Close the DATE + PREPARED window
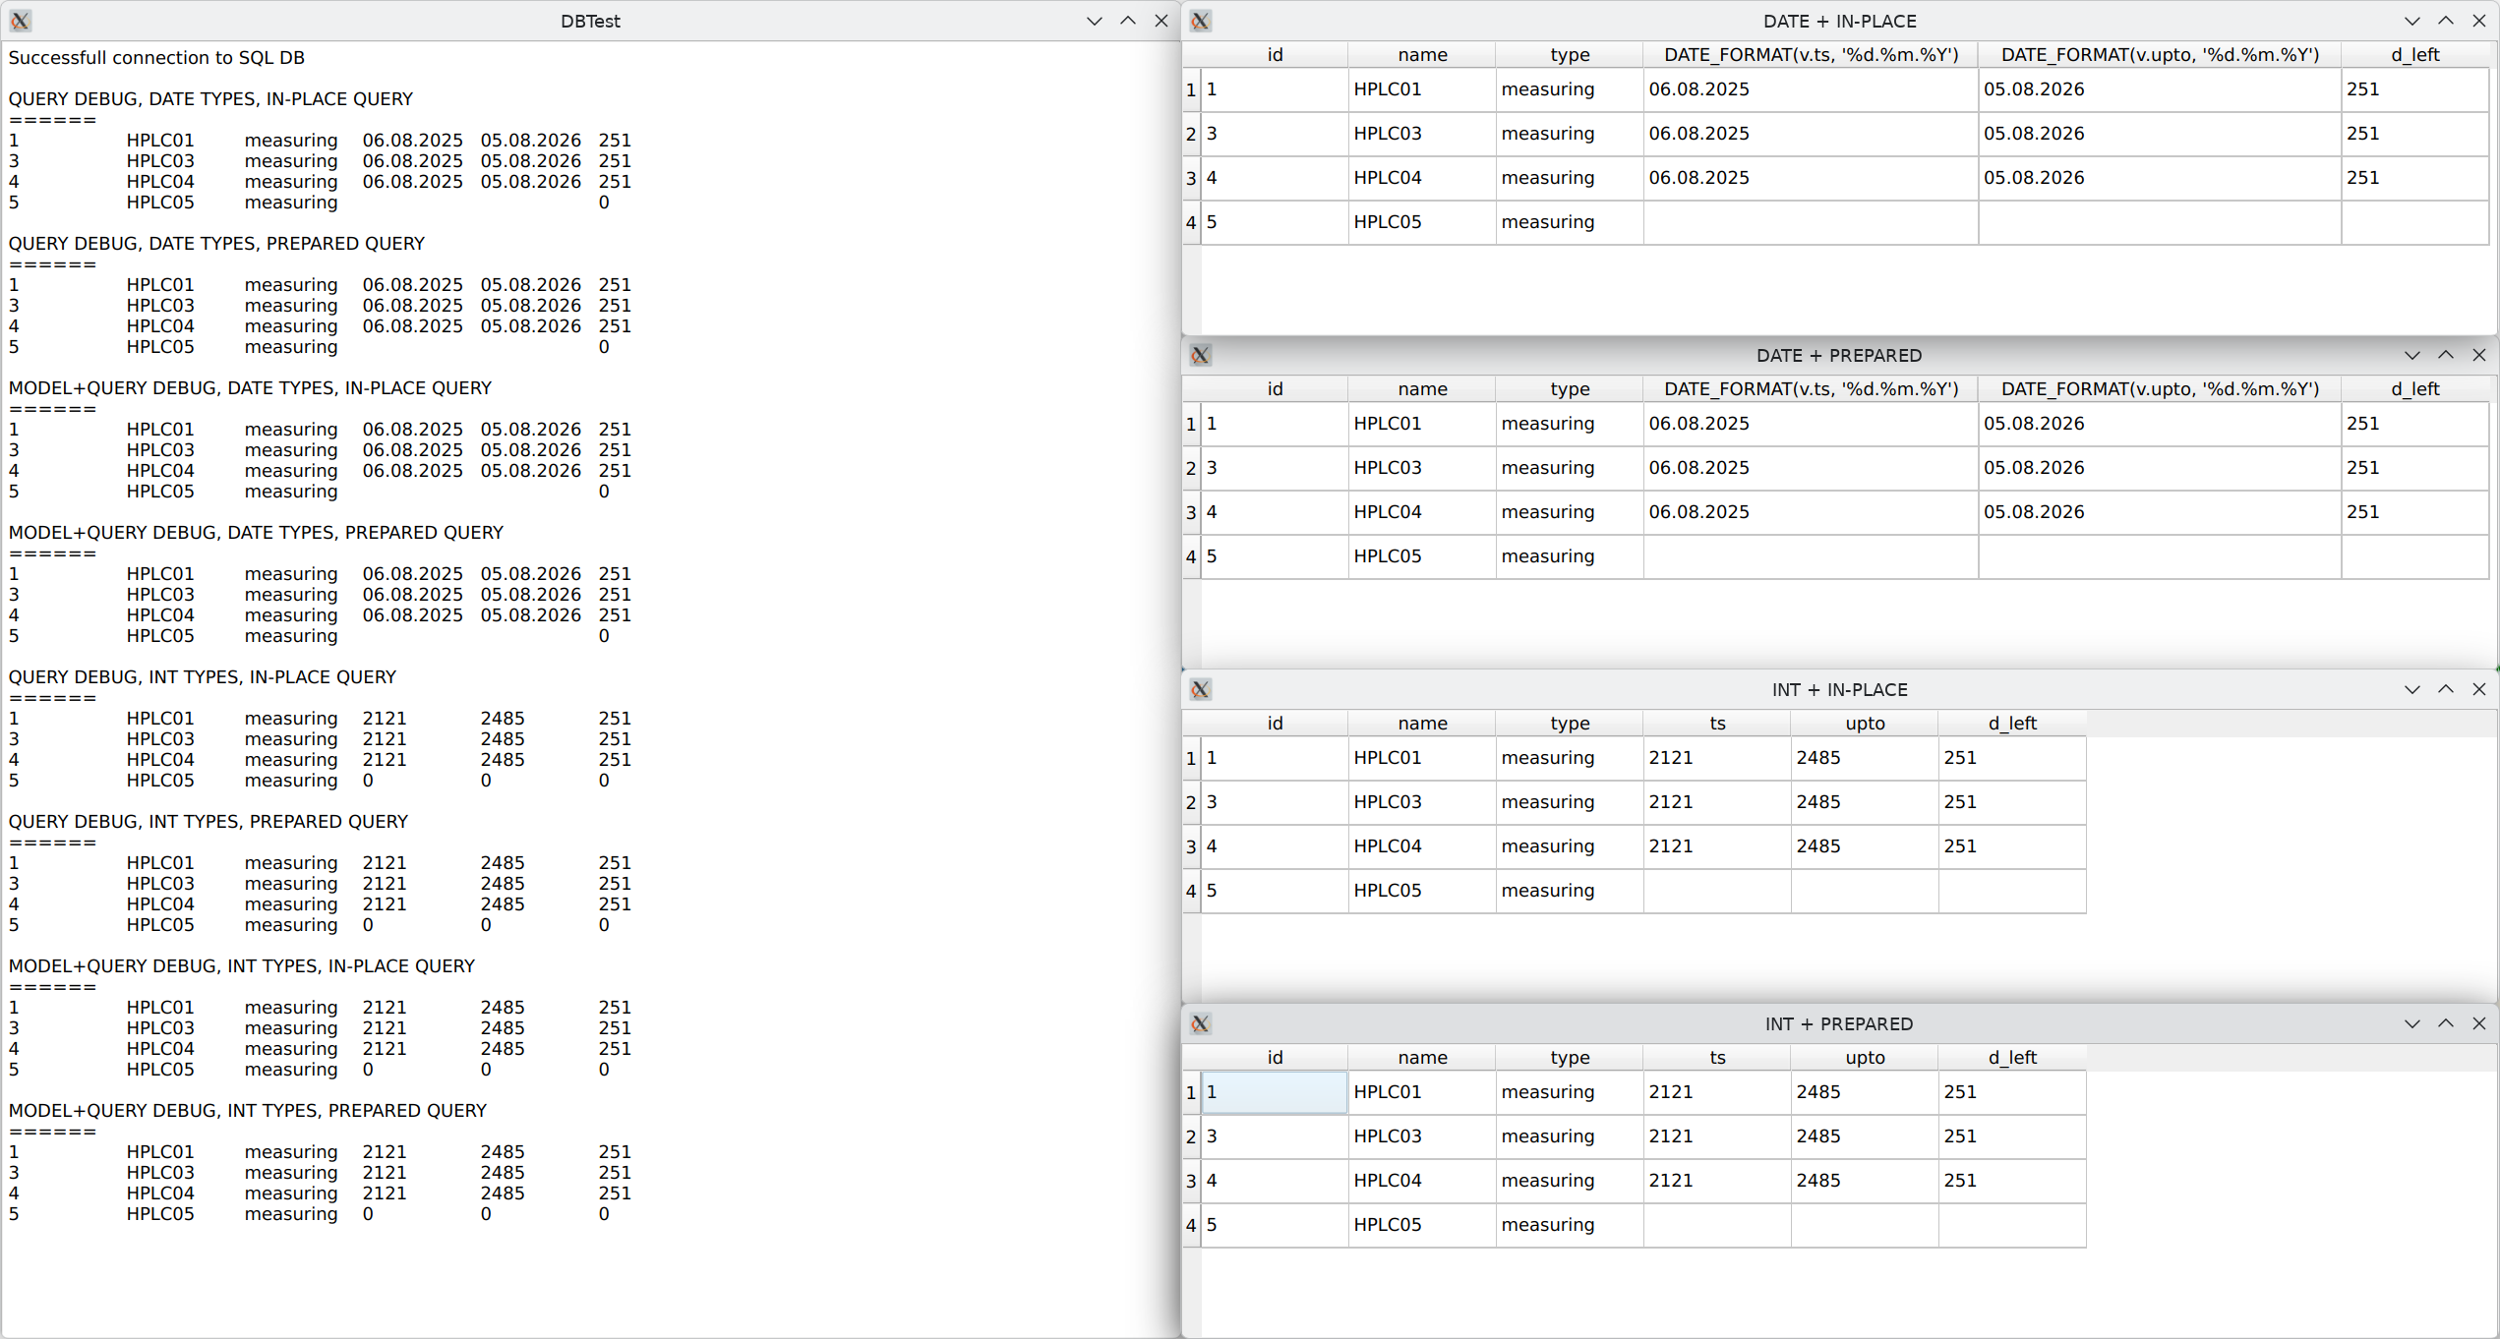The width and height of the screenshot is (2500, 1339). [2478, 355]
